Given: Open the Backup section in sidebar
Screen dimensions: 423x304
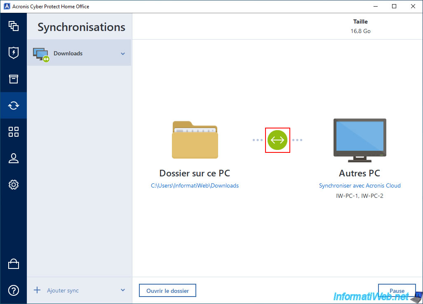Looking at the screenshot, I should pos(14,26).
